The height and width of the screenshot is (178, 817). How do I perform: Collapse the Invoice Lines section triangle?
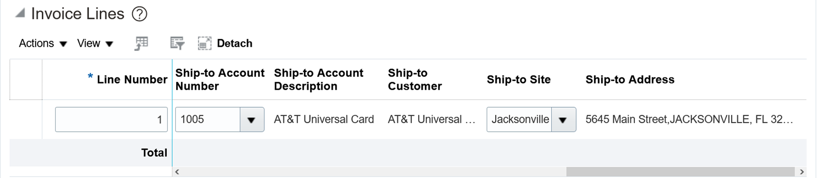click(20, 13)
